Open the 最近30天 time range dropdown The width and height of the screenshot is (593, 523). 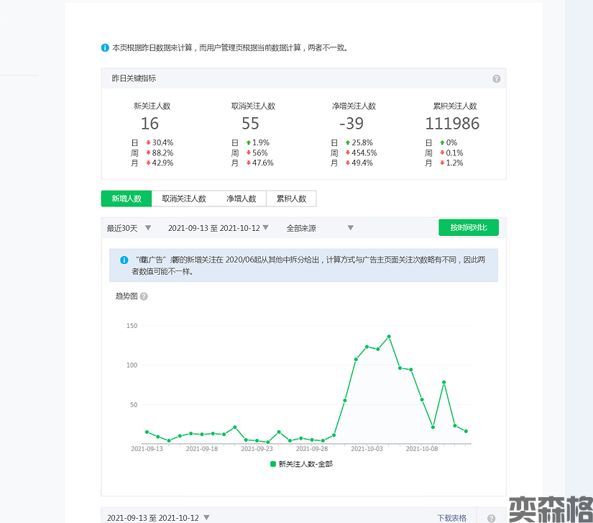coord(129,228)
